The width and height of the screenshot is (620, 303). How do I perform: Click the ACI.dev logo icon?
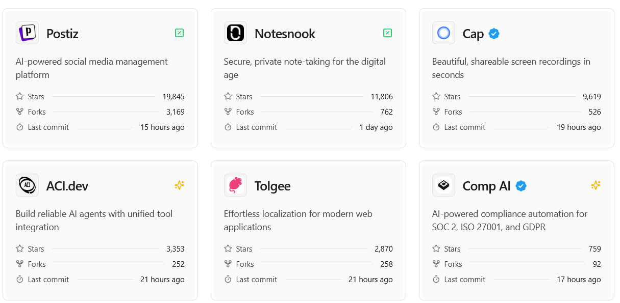click(x=27, y=185)
